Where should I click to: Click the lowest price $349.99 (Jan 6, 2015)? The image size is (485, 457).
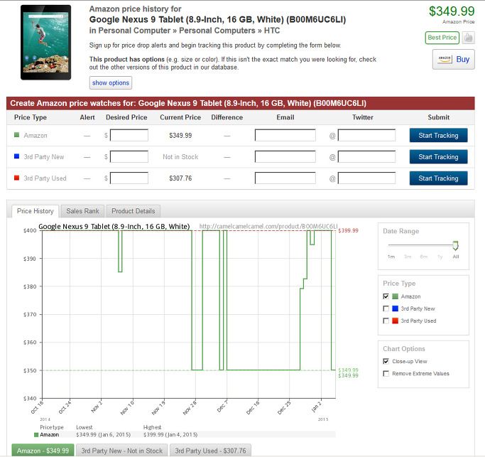pyautogui.click(x=103, y=435)
